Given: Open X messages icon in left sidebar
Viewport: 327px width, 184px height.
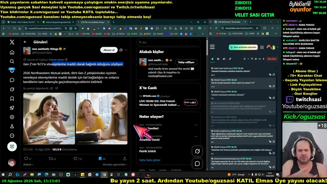Looking at the screenshot, I should [x=12, y=80].
